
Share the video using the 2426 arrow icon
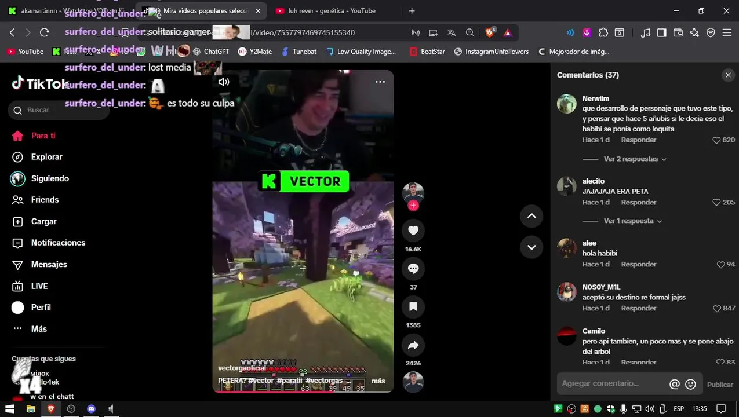[413, 345]
